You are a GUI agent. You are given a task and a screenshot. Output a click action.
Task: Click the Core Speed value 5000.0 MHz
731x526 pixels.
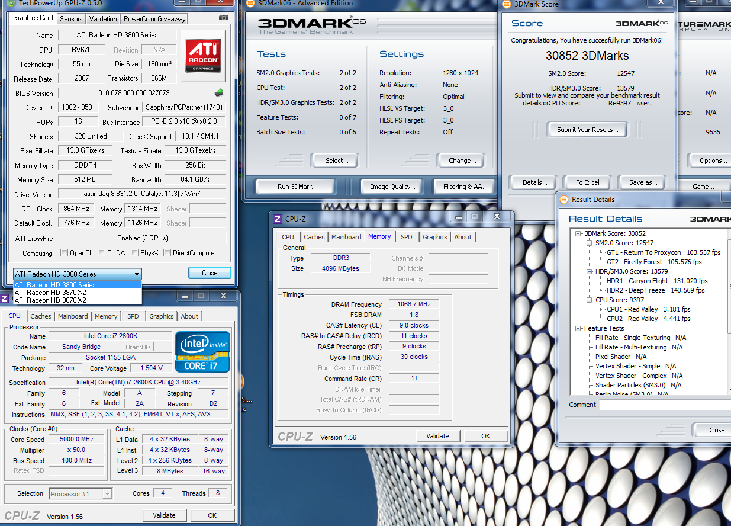click(x=77, y=439)
